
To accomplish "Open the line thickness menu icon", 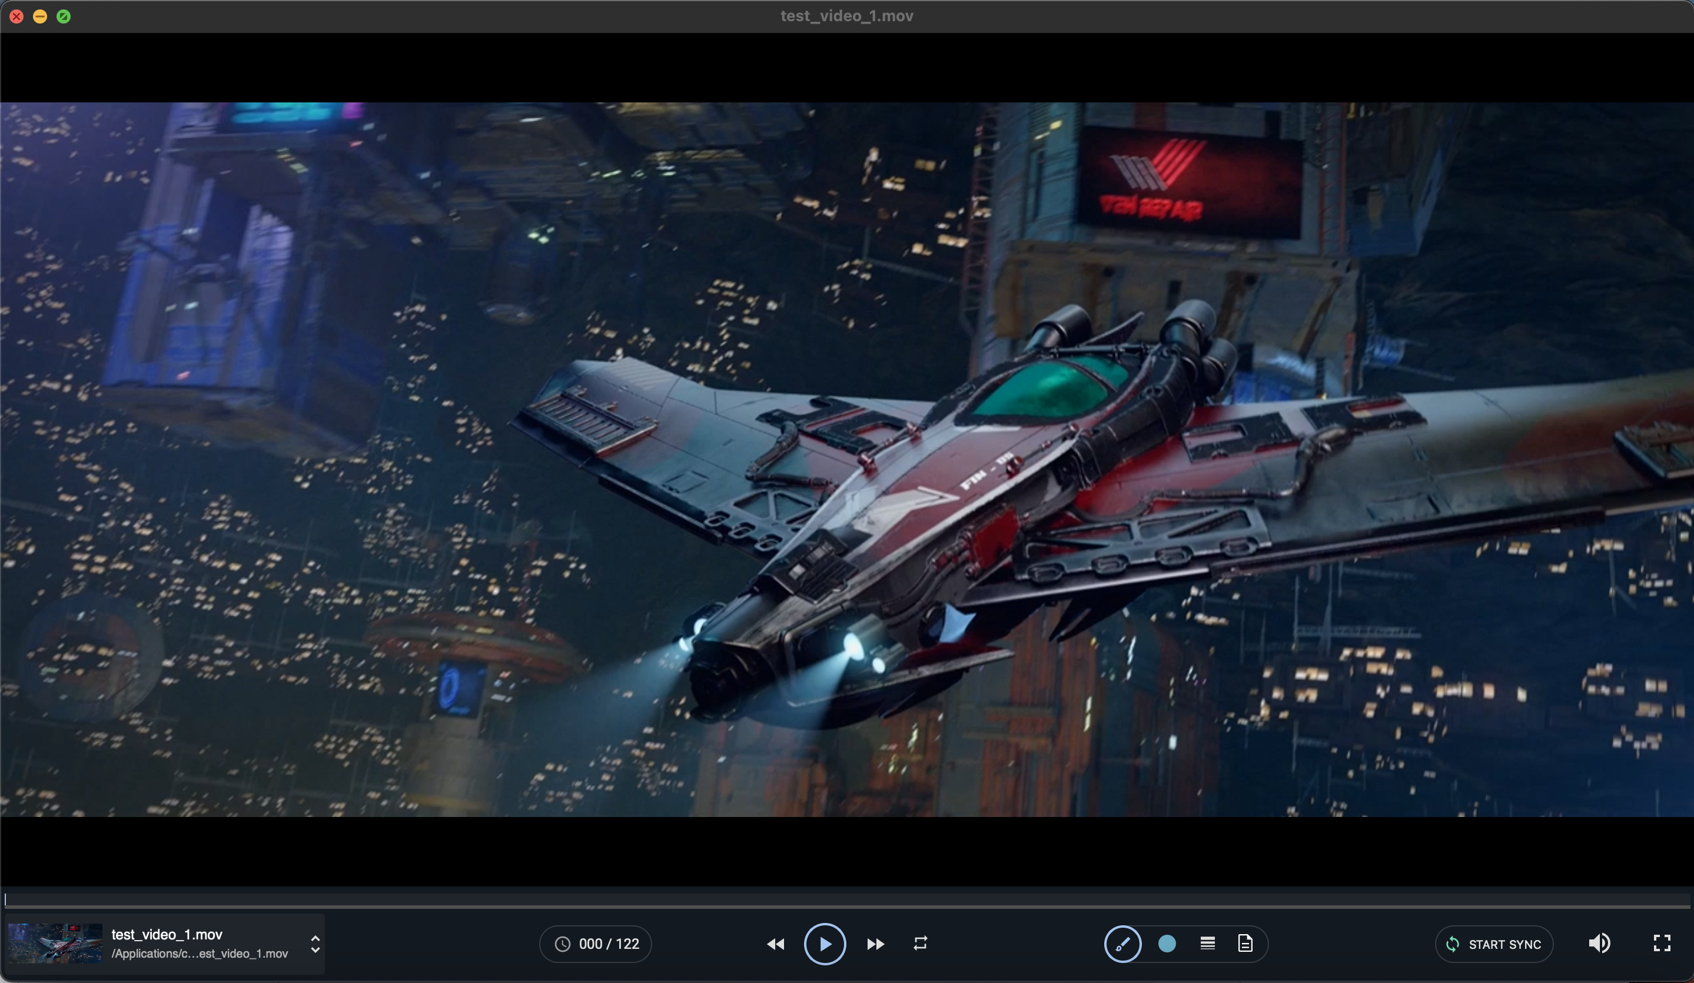I will [1207, 944].
